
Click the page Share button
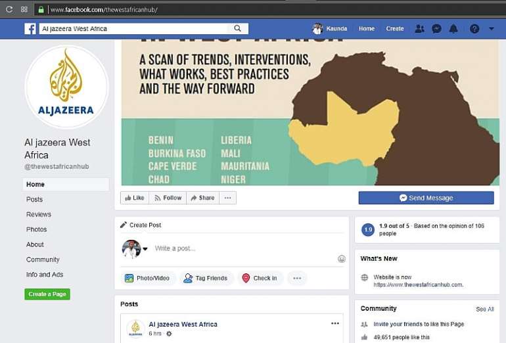(x=202, y=198)
